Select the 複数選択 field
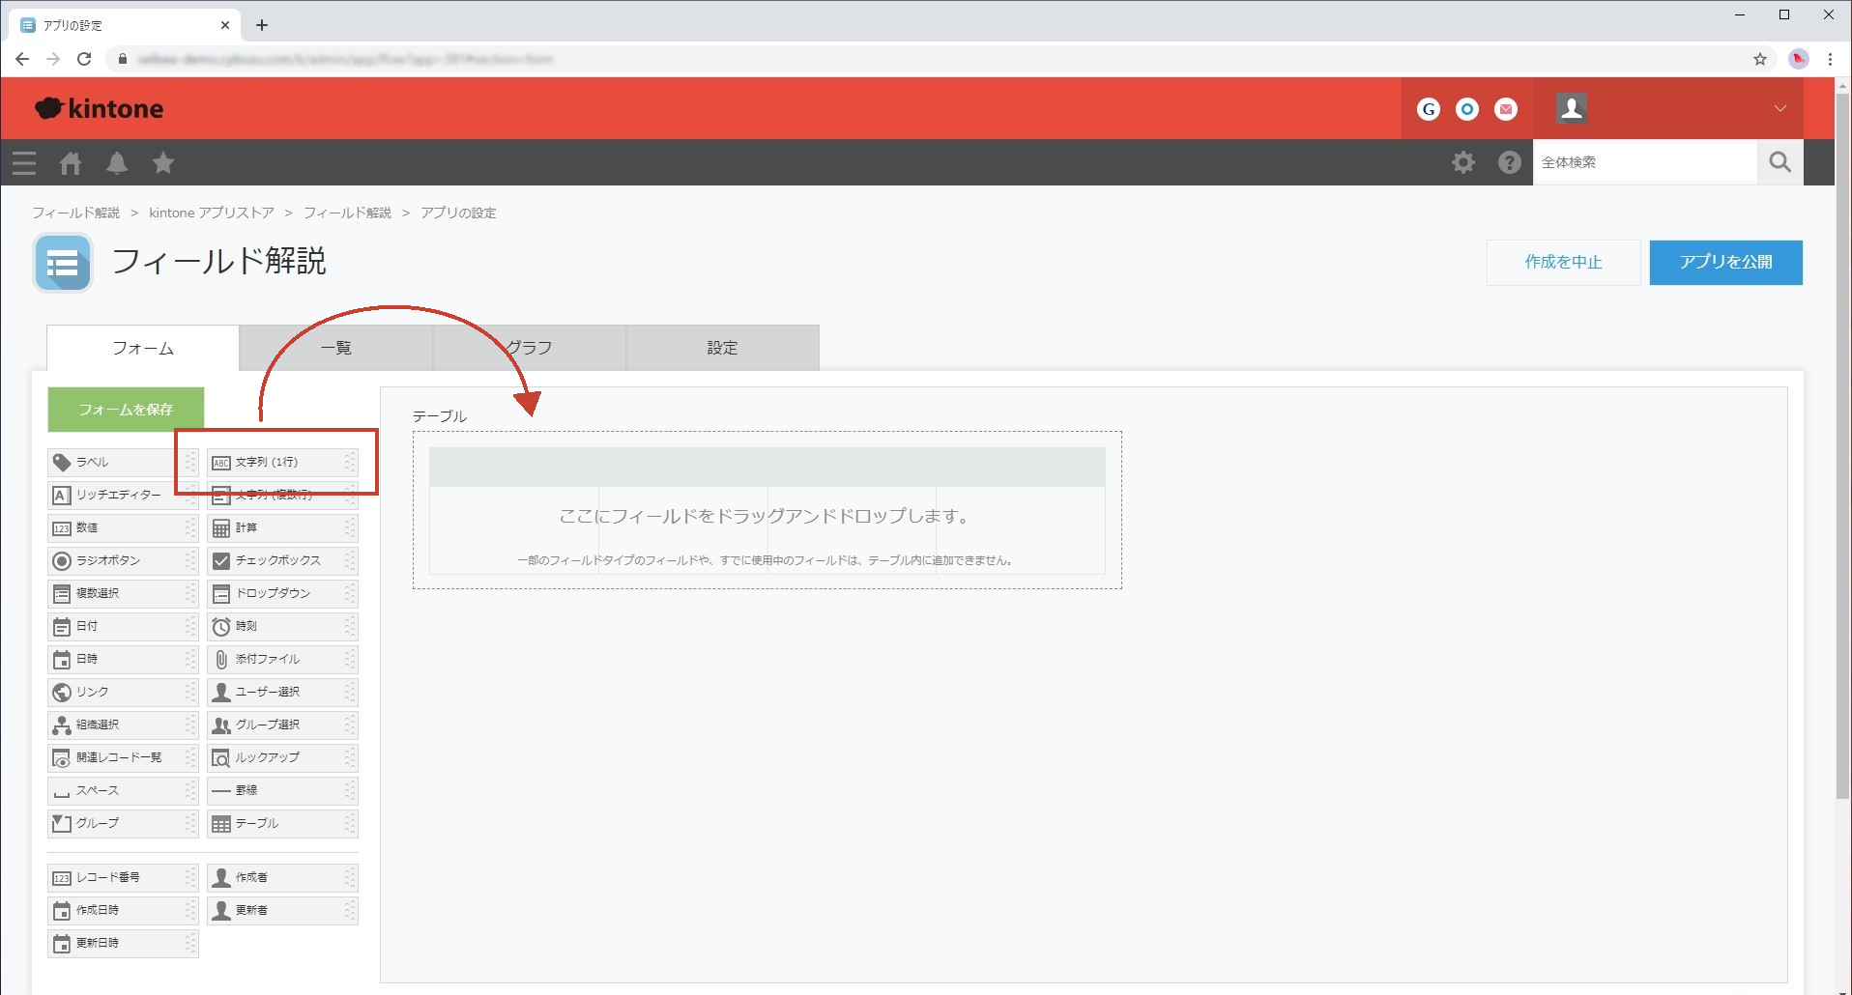 click(123, 593)
